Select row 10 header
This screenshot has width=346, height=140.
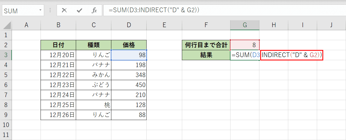(6, 125)
